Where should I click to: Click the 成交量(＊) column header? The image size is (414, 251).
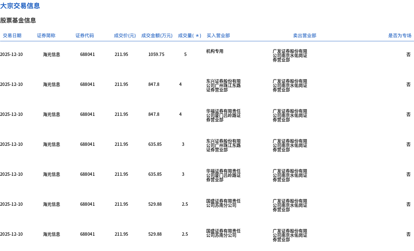tap(190, 36)
